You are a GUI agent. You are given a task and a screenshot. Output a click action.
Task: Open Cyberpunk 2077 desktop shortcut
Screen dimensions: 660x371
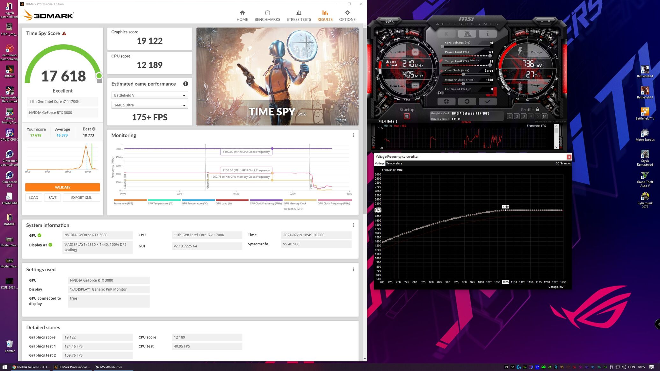(x=645, y=200)
